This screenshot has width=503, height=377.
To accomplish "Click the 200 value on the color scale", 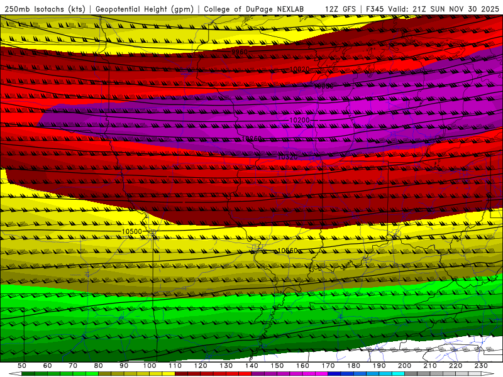I will 405,366.
